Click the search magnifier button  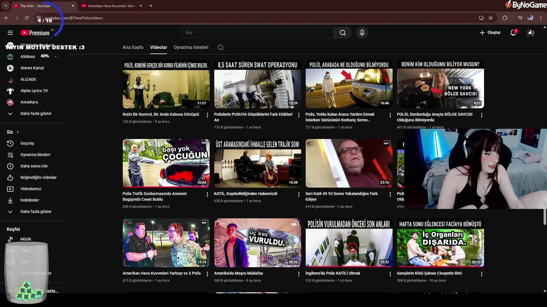click(x=343, y=33)
